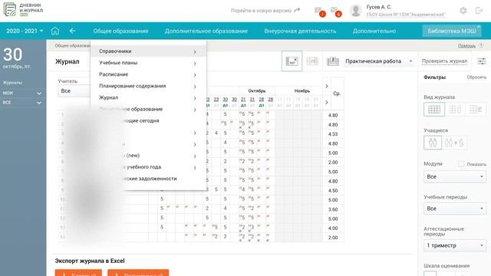Screen dimensions: 491x276
Task: Open the 1 триместр dropdown
Action: tap(455, 245)
